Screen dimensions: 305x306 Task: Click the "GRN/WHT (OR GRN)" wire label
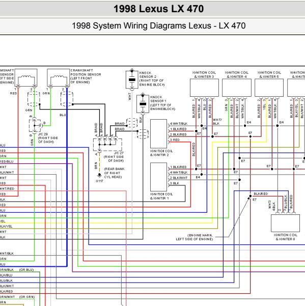(17, 297)
